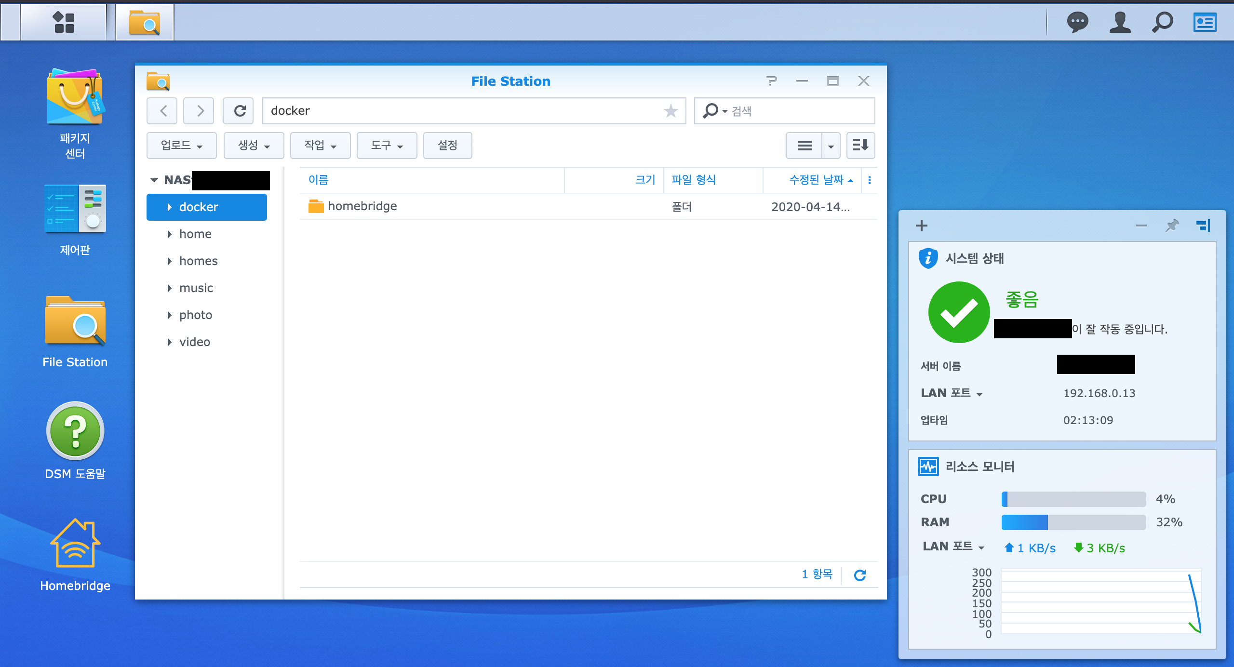Viewport: 1234px width, 667px height.
Task: Open the 업로드 upload menu
Action: tap(181, 145)
